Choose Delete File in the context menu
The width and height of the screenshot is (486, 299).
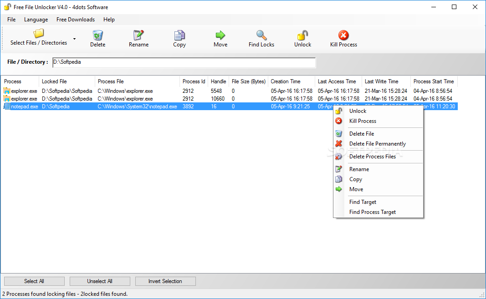378,134
